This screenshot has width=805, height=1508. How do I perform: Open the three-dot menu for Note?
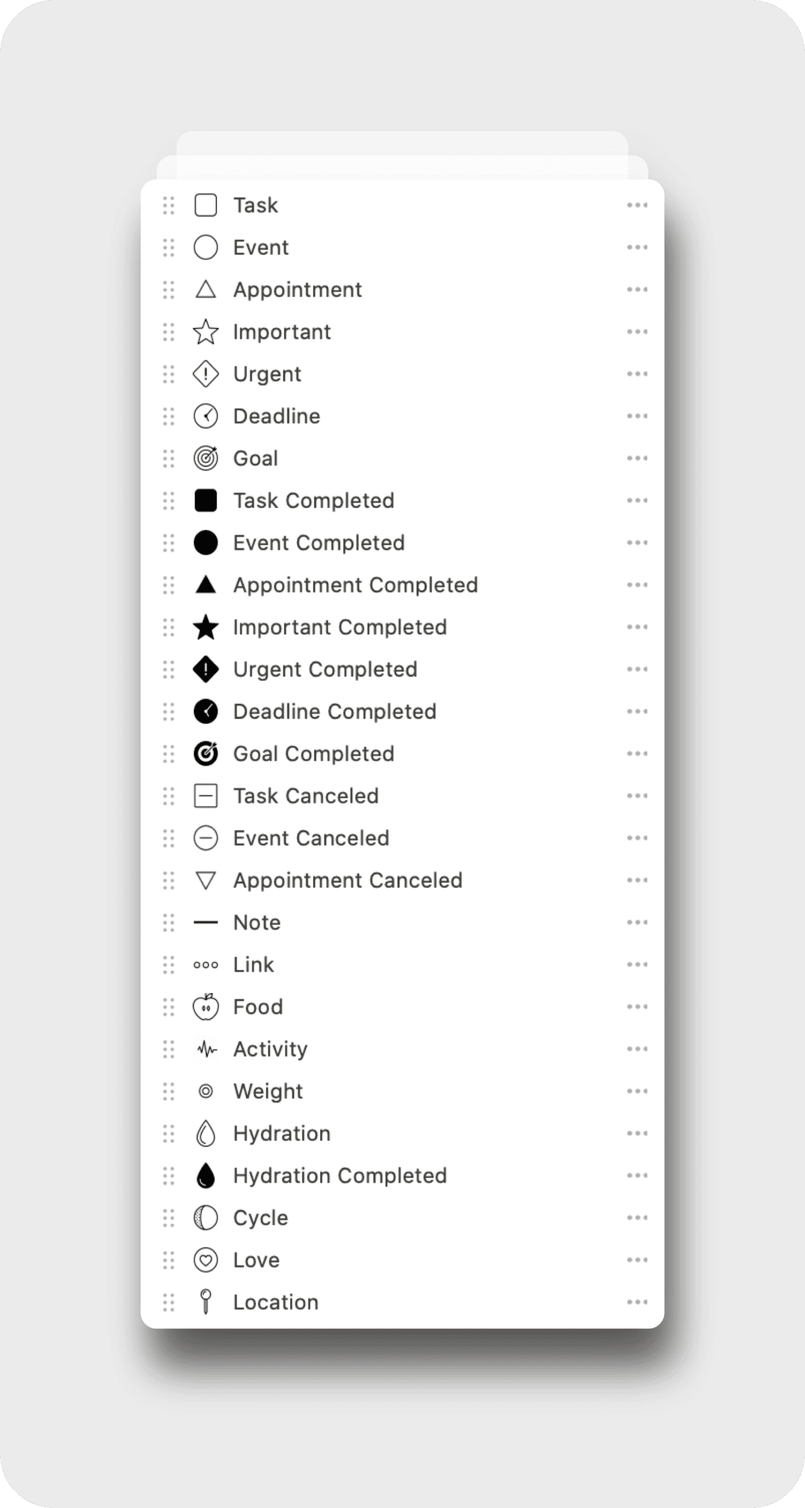point(637,923)
